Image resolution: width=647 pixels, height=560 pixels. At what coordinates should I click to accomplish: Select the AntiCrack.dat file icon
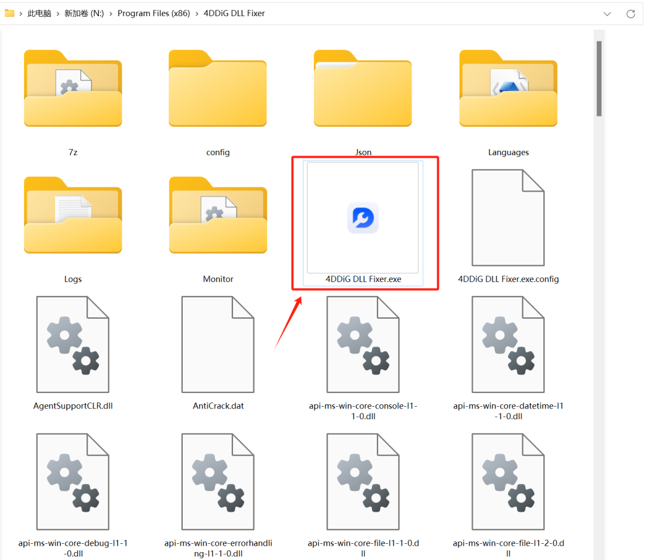[218, 344]
